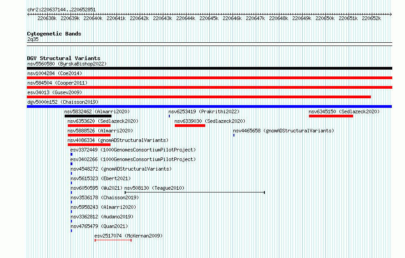Open esv2517074 (McKernan2009) label
405x258 pixels.
pos(128,236)
